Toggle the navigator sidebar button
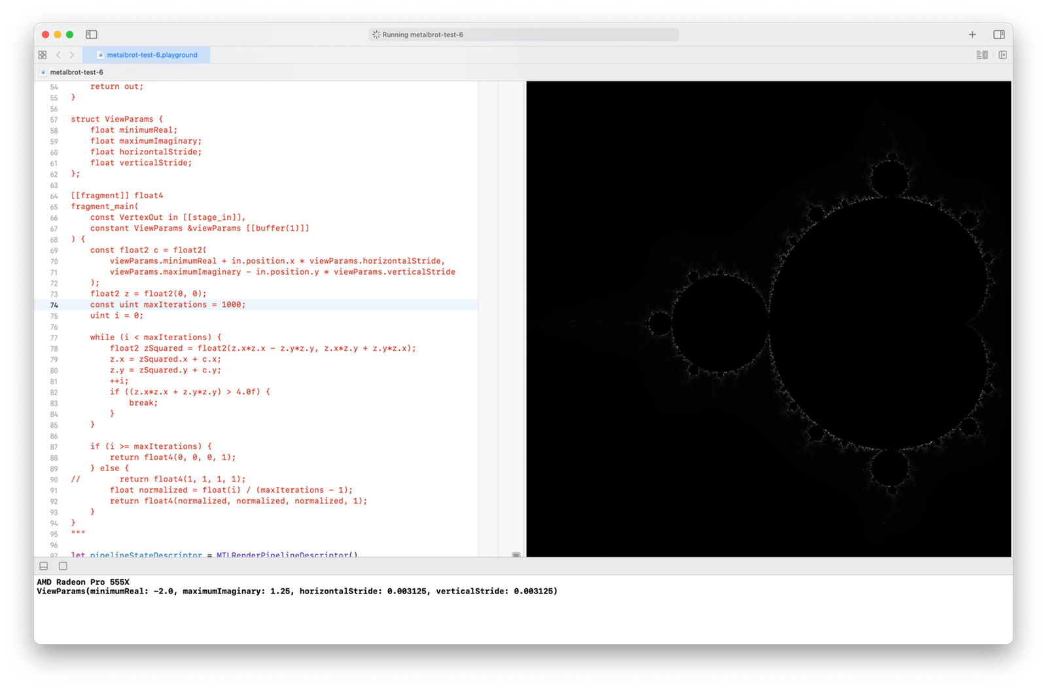Image resolution: width=1047 pixels, height=689 pixels. (x=92, y=35)
